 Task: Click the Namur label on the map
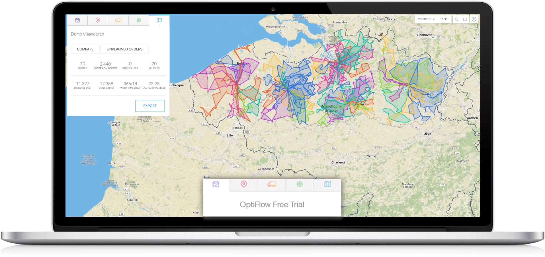(x=371, y=156)
